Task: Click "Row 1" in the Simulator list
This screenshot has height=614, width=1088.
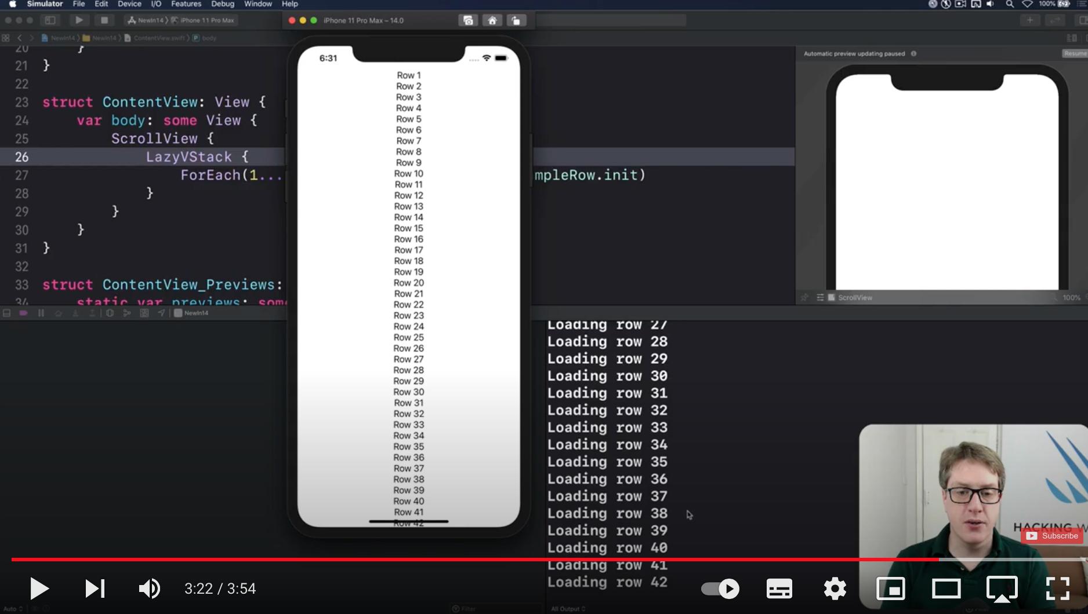Action: (x=409, y=75)
